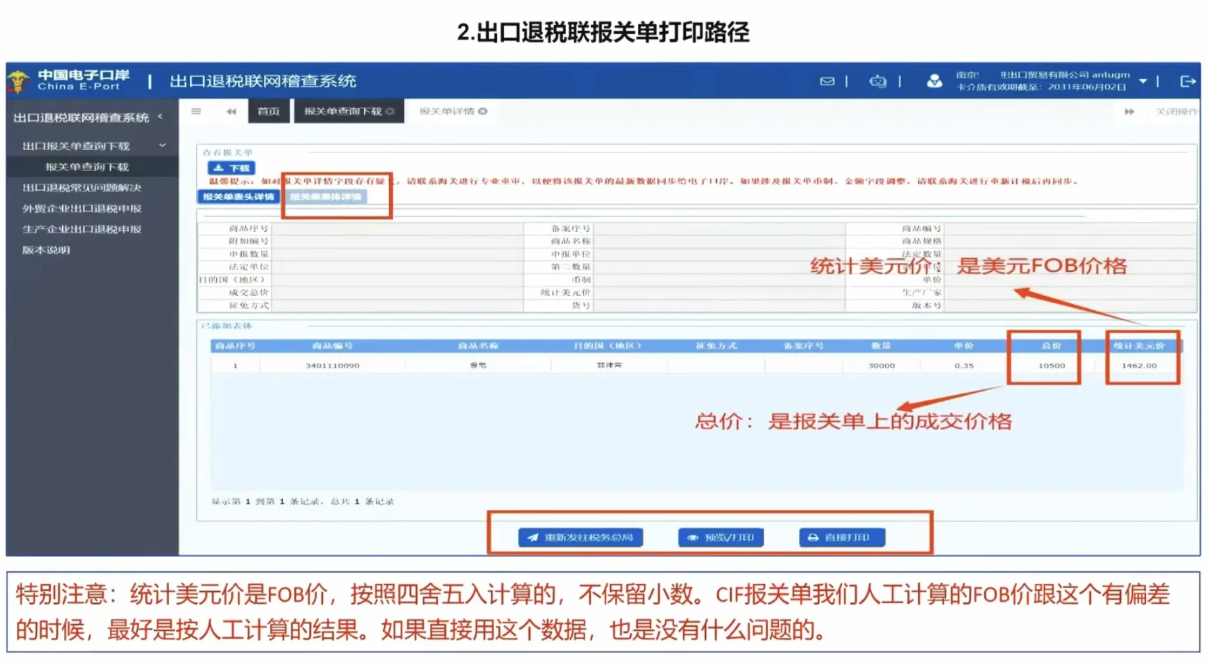Open the mail messages icon in top bar
The width and height of the screenshot is (1208, 666).
pyautogui.click(x=826, y=81)
